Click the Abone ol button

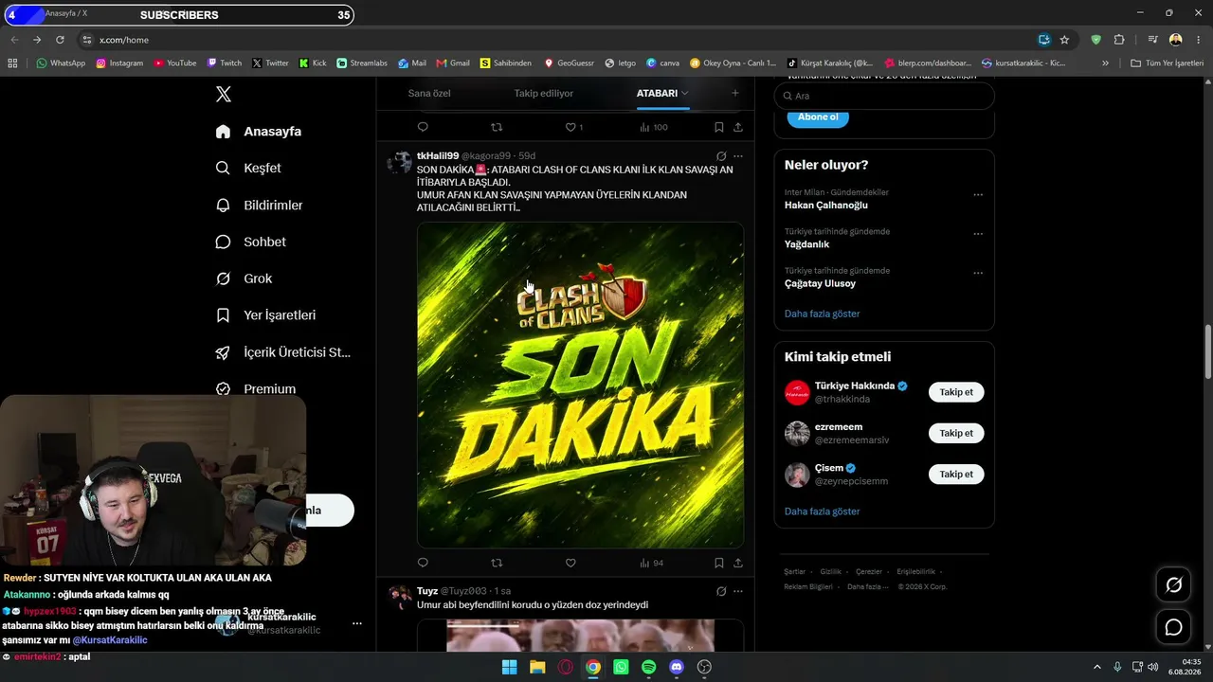pyautogui.click(x=818, y=117)
